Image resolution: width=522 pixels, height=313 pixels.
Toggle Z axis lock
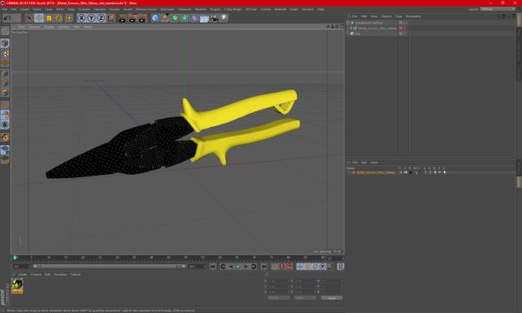pyautogui.click(x=101, y=18)
